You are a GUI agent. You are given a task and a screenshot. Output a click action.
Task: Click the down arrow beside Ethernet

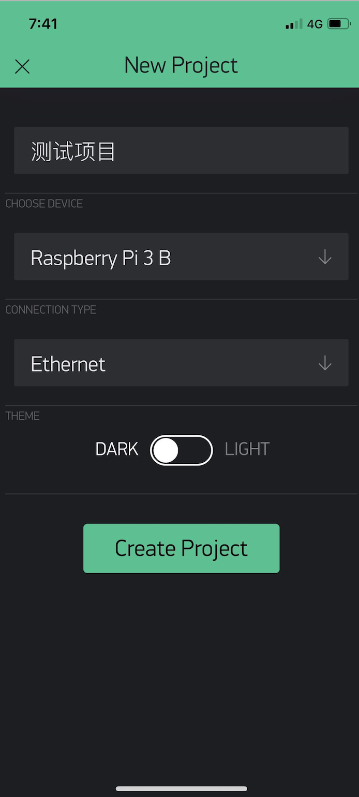coord(325,363)
